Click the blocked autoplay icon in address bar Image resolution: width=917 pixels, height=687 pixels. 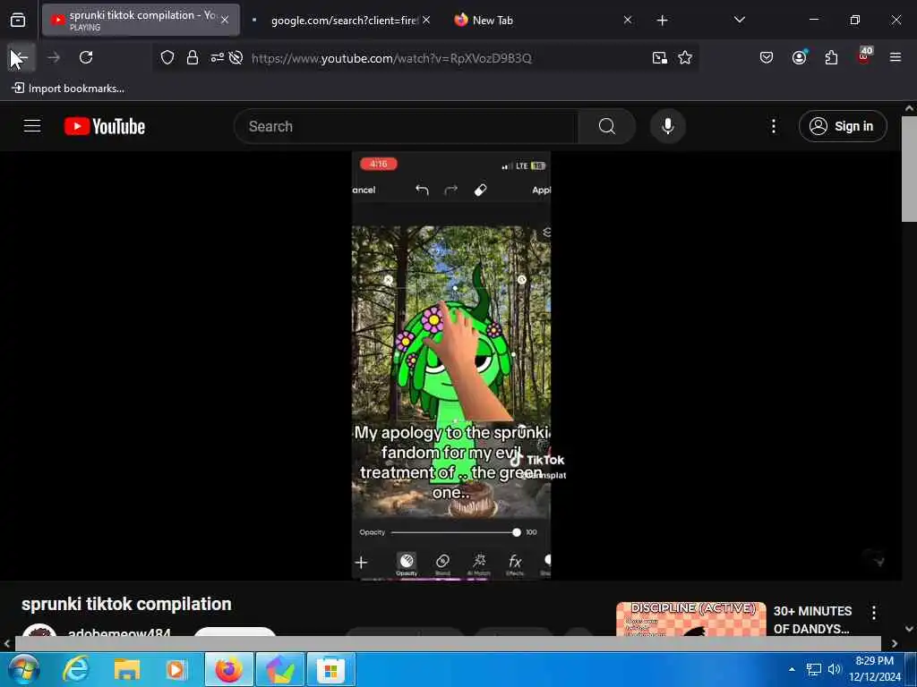tap(236, 57)
